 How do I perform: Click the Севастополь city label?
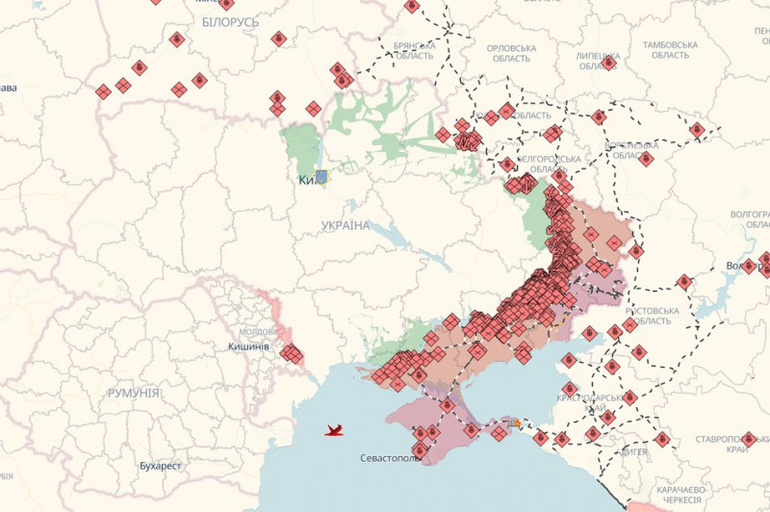(390, 458)
